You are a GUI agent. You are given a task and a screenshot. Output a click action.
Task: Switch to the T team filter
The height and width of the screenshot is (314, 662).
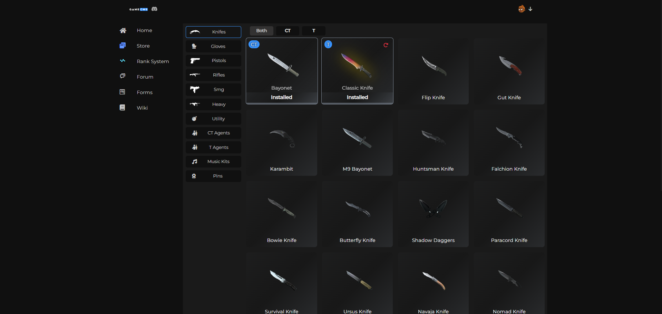click(314, 31)
